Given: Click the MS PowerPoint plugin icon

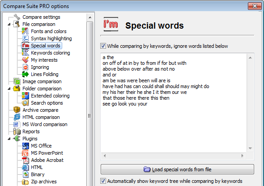Looking at the screenshot, I should 25,153.
